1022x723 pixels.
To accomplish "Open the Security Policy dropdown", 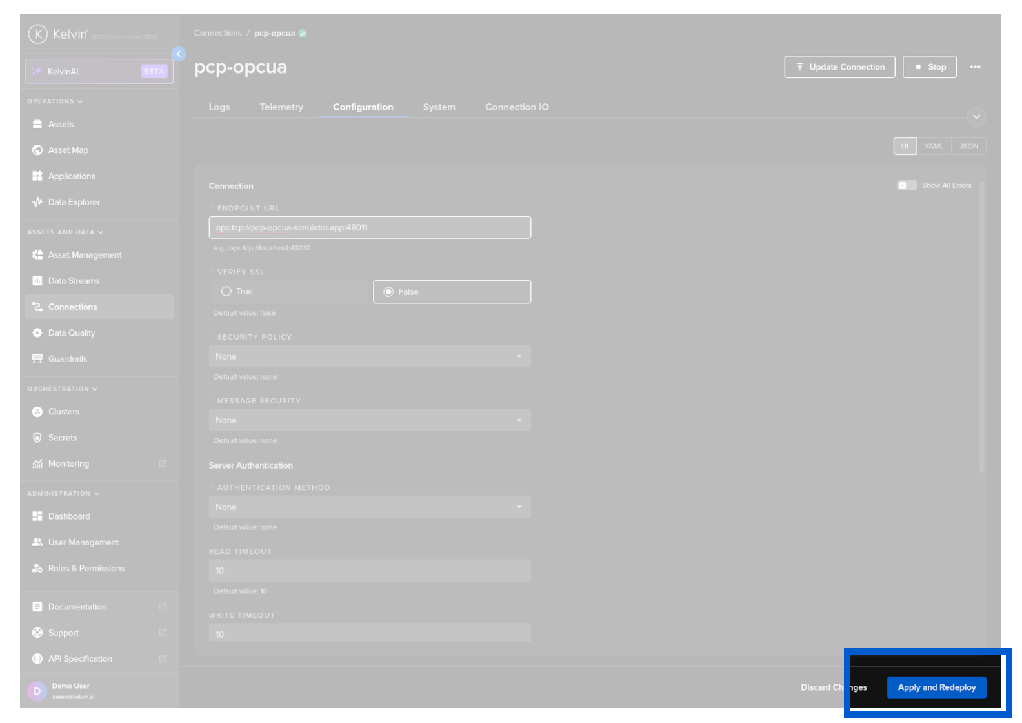I will [369, 356].
